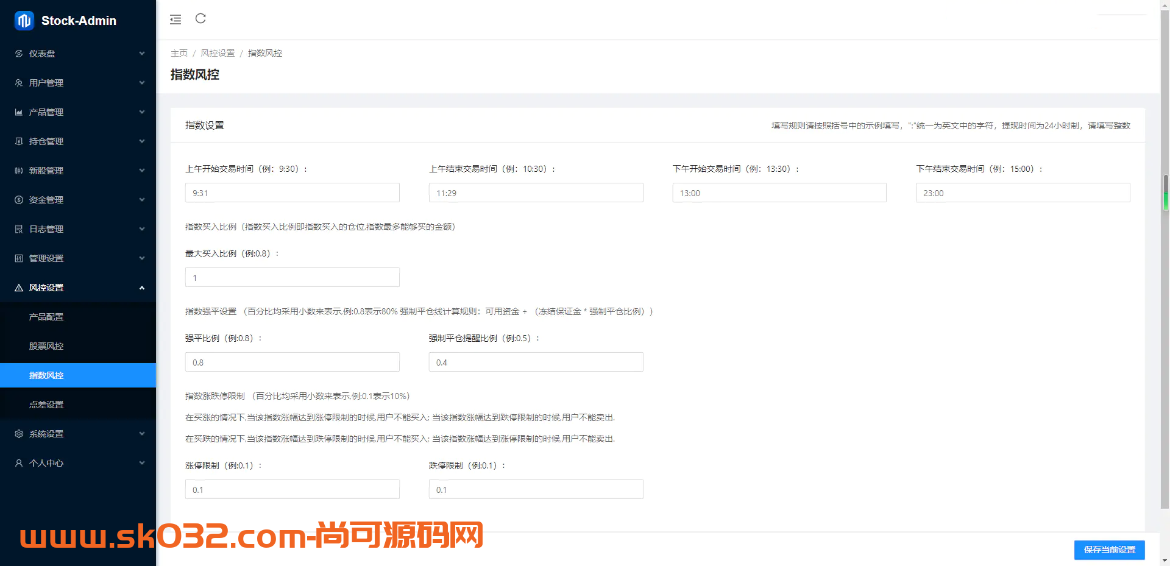Click the 管理设置 icon
The width and height of the screenshot is (1170, 566).
click(19, 258)
